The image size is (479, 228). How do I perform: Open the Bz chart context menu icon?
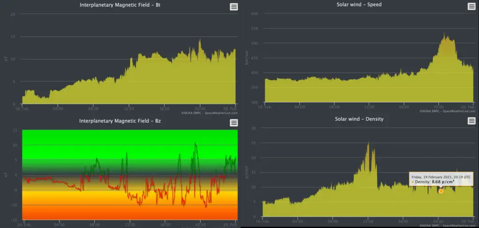tap(233, 123)
